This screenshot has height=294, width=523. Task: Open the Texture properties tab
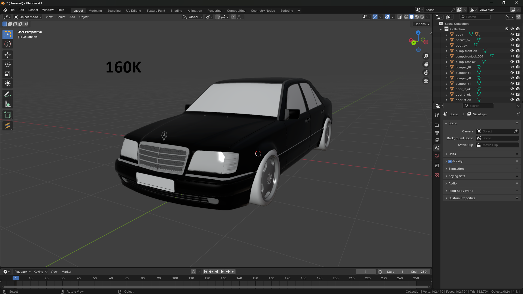(437, 175)
